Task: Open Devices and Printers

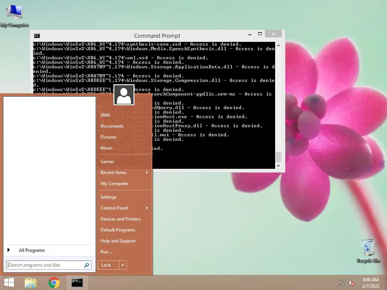Action: tap(121, 219)
